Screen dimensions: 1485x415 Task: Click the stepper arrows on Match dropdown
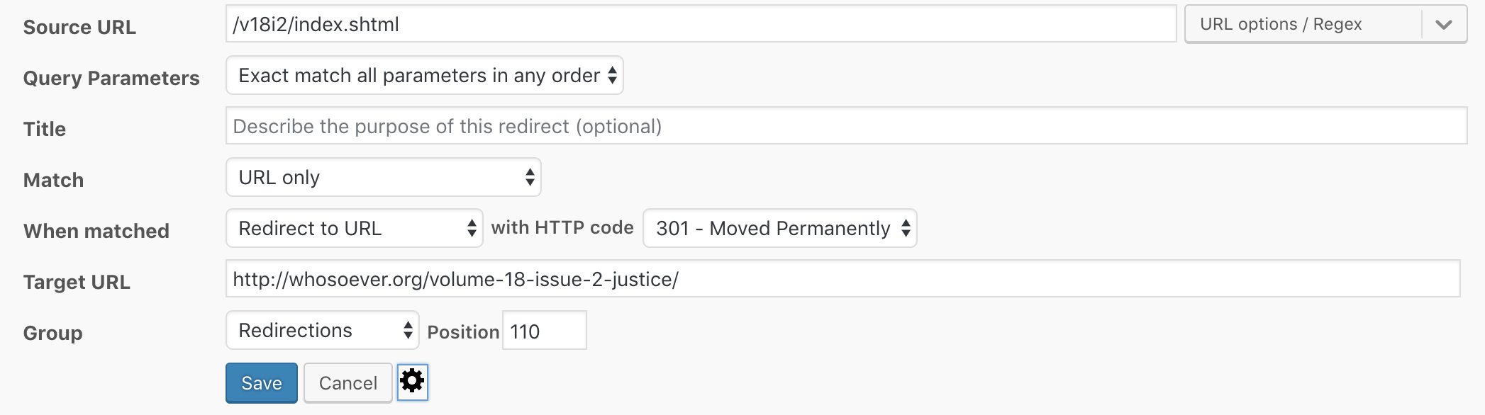pyautogui.click(x=529, y=178)
